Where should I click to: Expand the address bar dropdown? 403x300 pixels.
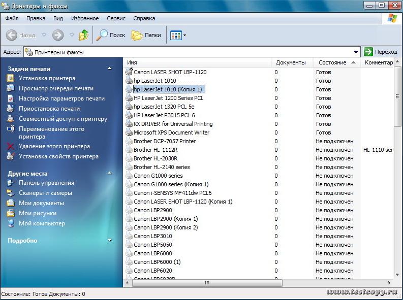tap(356, 52)
